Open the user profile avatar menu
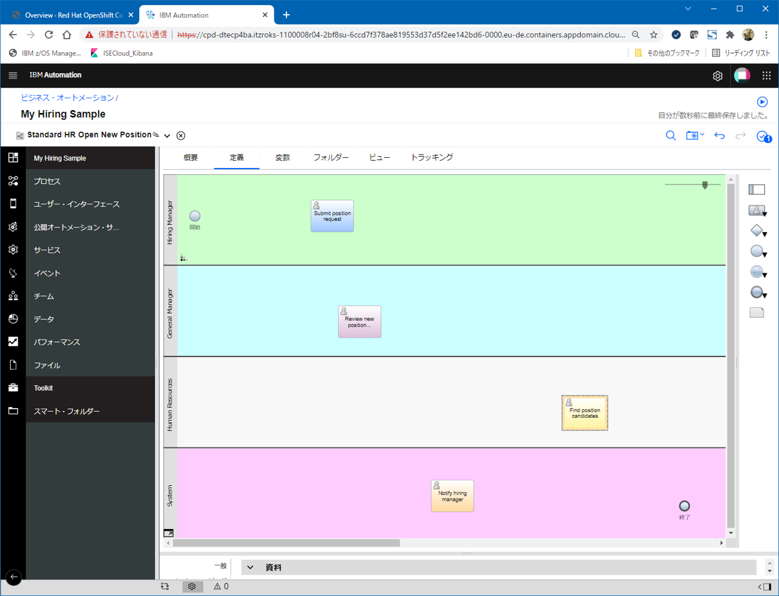779x596 pixels. (742, 75)
